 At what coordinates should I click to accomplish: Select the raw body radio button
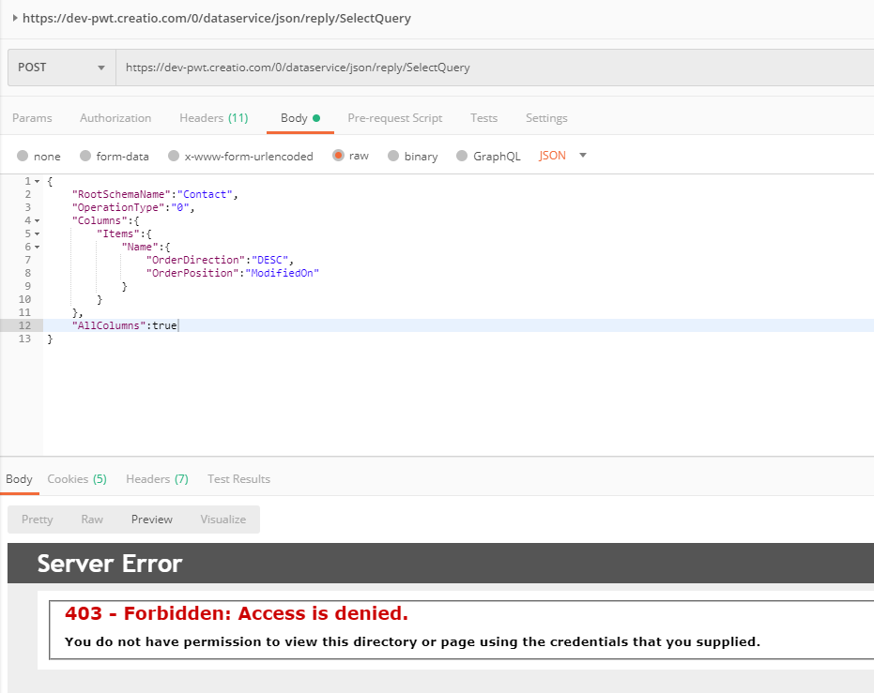coord(338,156)
